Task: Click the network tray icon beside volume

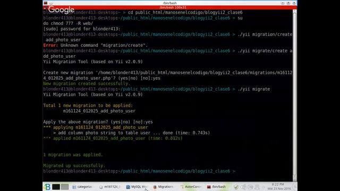Action: [250, 187]
